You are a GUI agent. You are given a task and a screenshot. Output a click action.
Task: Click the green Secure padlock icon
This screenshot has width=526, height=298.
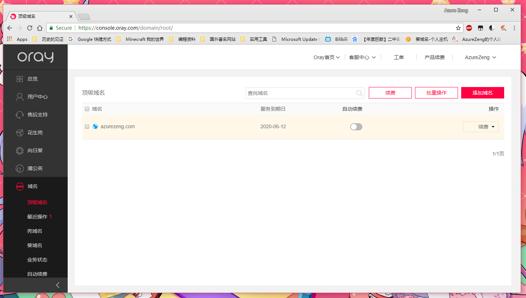coord(51,28)
